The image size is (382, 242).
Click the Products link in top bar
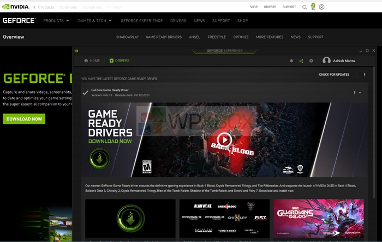[46, 7]
